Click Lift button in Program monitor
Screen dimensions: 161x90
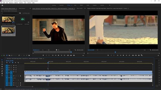133,55
